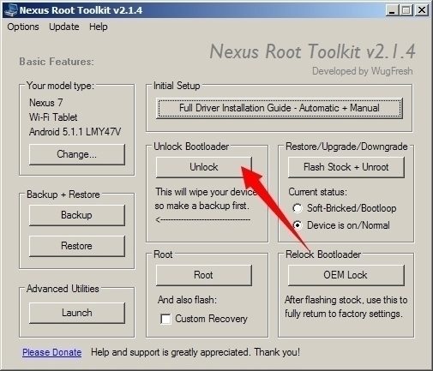Select Soft-Bricked/Bootloop status radio
The height and width of the screenshot is (371, 433).
tap(298, 208)
